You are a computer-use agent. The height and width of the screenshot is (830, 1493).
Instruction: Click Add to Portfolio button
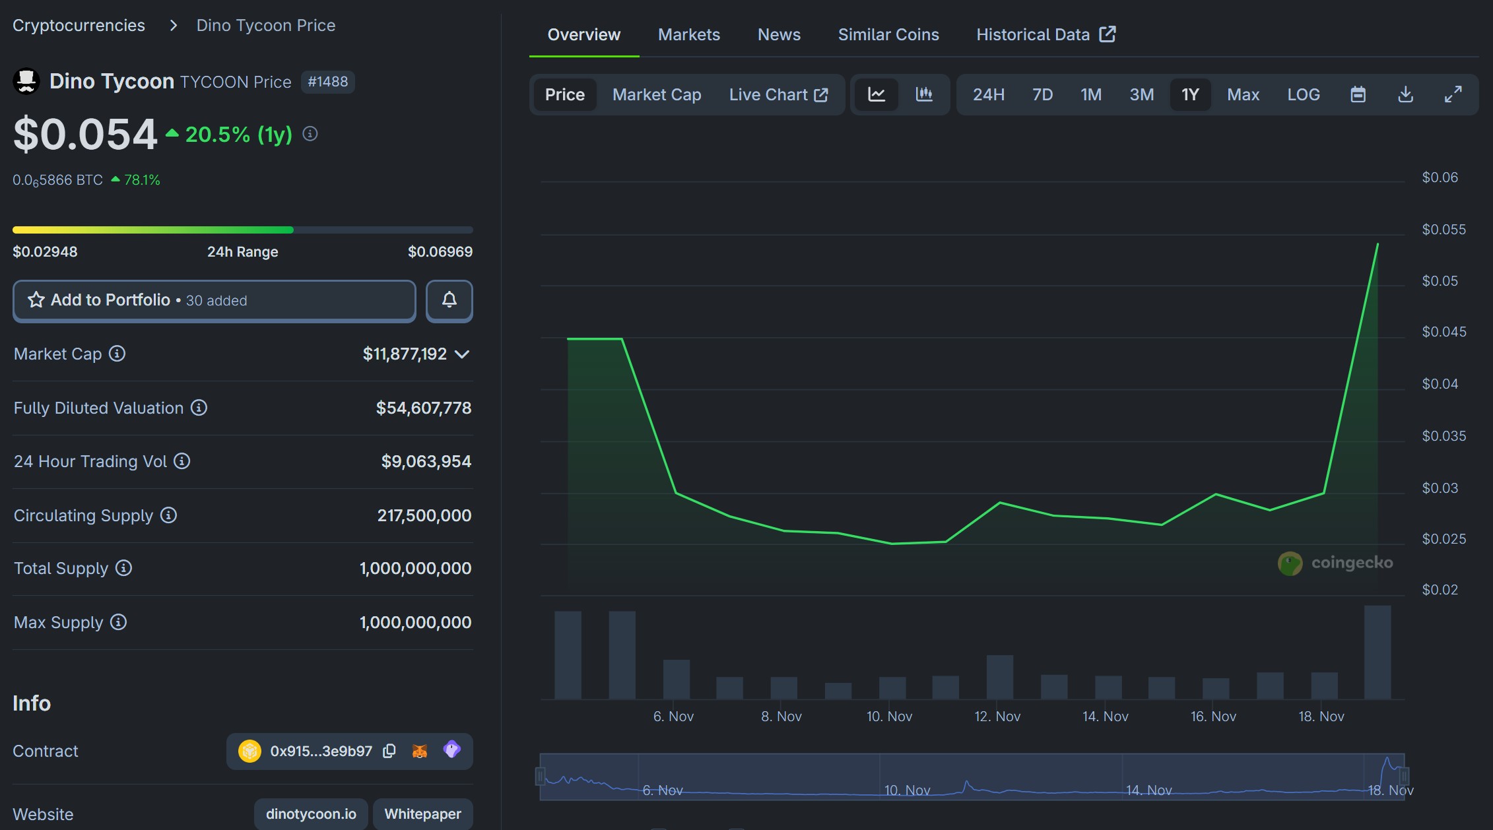point(214,300)
